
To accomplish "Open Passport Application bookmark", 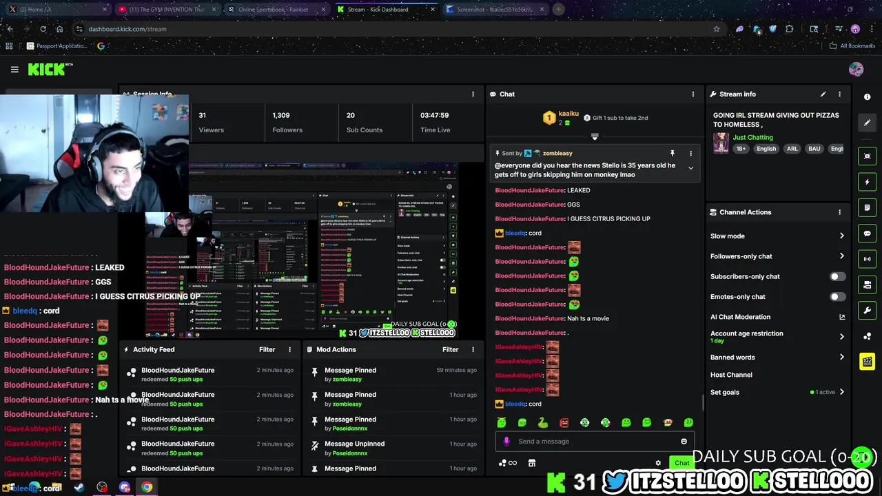I will 57,46.
